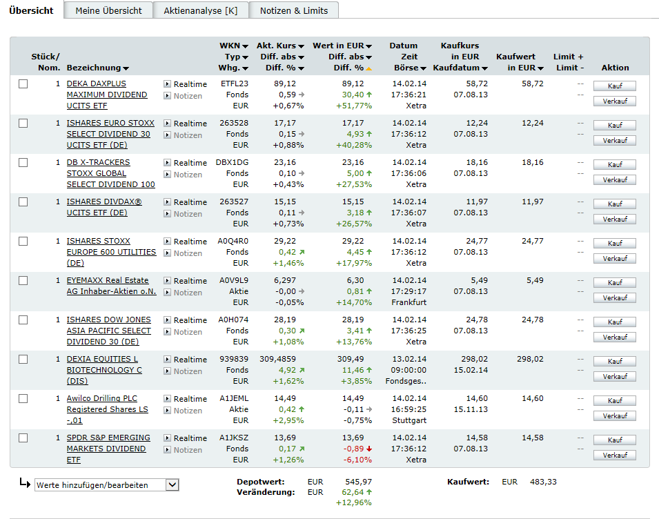Viewport: 659px width, 519px height.
Task: Check the box next to ISHARES DIVDAX row
Action: [x=23, y=202]
